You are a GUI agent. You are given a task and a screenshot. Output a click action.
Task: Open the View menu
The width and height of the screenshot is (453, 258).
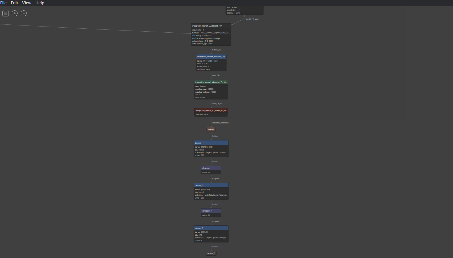click(x=27, y=3)
